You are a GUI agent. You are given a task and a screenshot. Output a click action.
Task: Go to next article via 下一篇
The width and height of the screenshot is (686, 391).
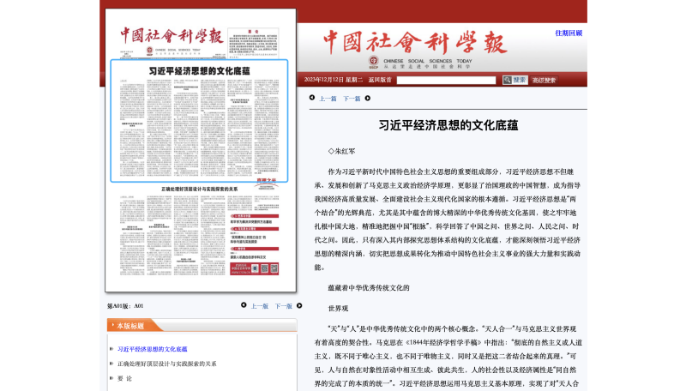tap(352, 99)
